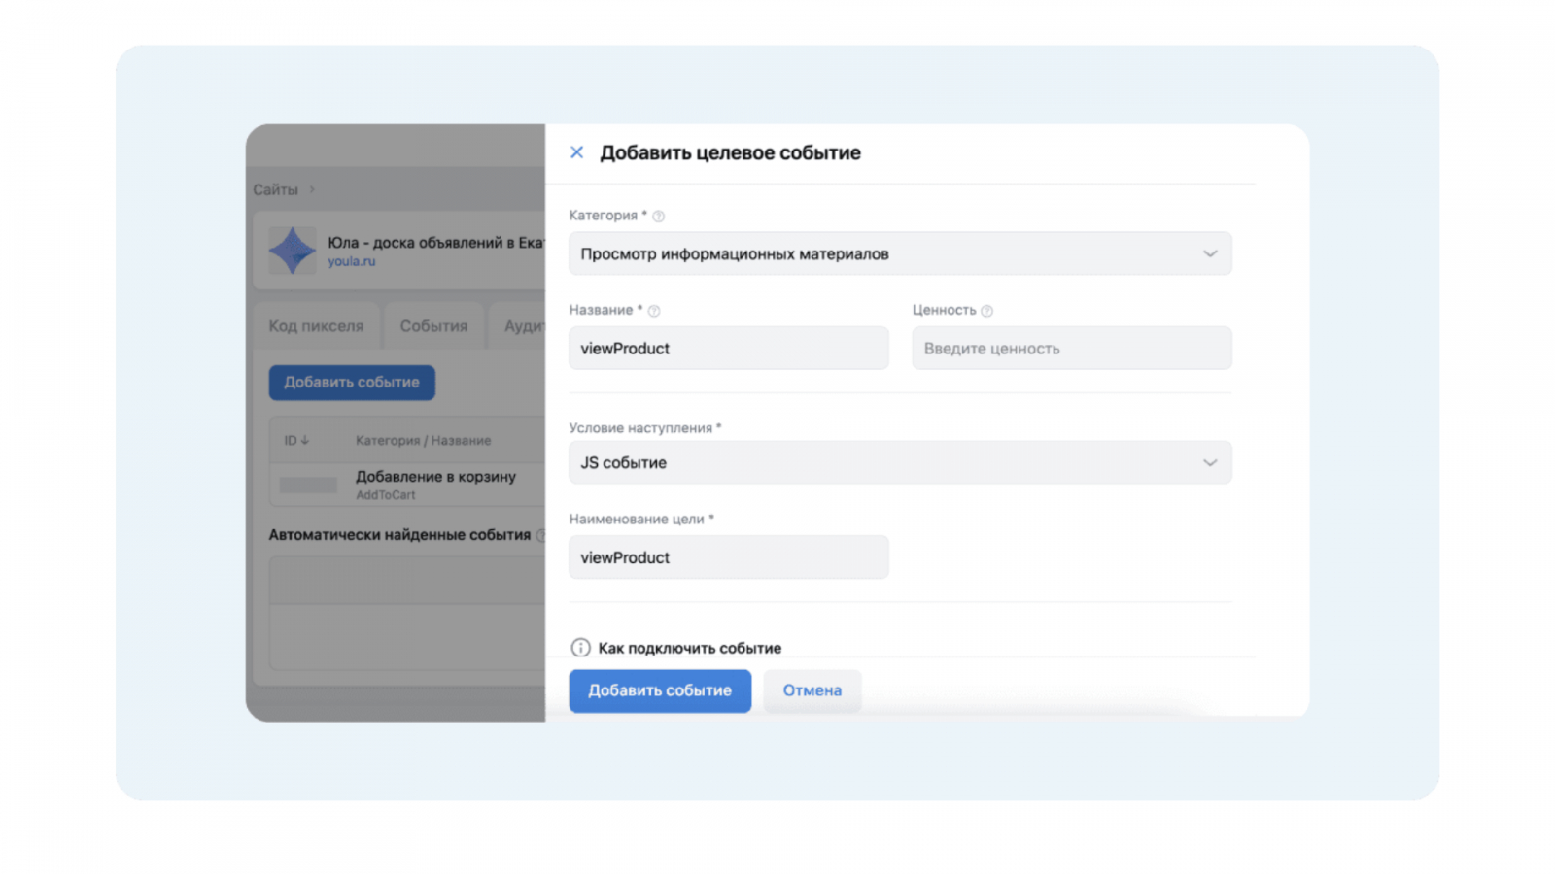
Task: Select the Добавление в корзину event row
Action: [435, 485]
